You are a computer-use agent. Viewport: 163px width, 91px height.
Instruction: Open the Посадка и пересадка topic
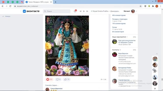tap(120, 19)
